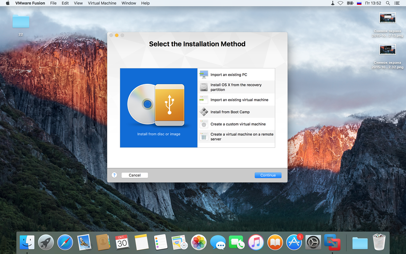Open Finder from the Dock

click(x=27, y=243)
